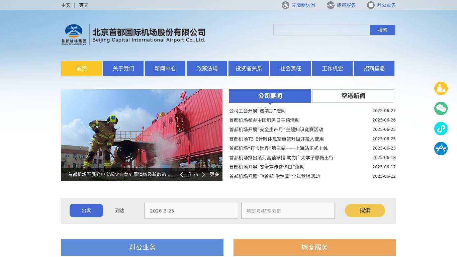
Task: Open the 公司工会开展"送清凉"慰问 news article
Action: tap(257, 111)
